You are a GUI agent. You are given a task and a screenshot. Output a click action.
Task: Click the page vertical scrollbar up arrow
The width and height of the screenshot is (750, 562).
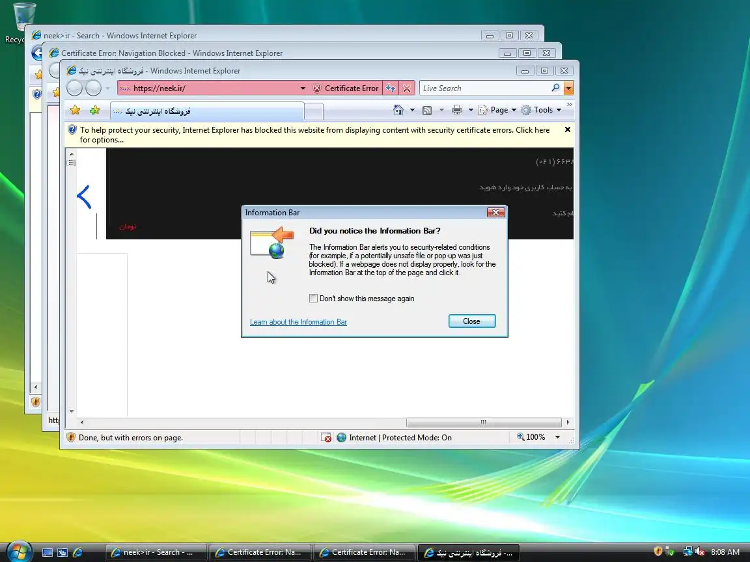71,154
